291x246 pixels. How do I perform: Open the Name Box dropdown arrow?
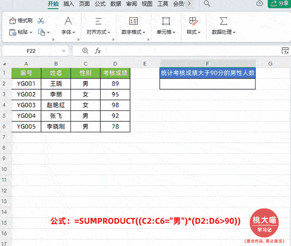(64, 50)
